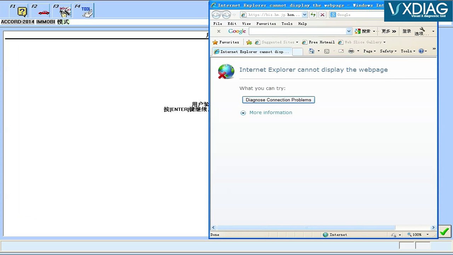The image size is (453, 255).
Task: Open the Google toolbar search box dropdown
Action: (x=349, y=31)
